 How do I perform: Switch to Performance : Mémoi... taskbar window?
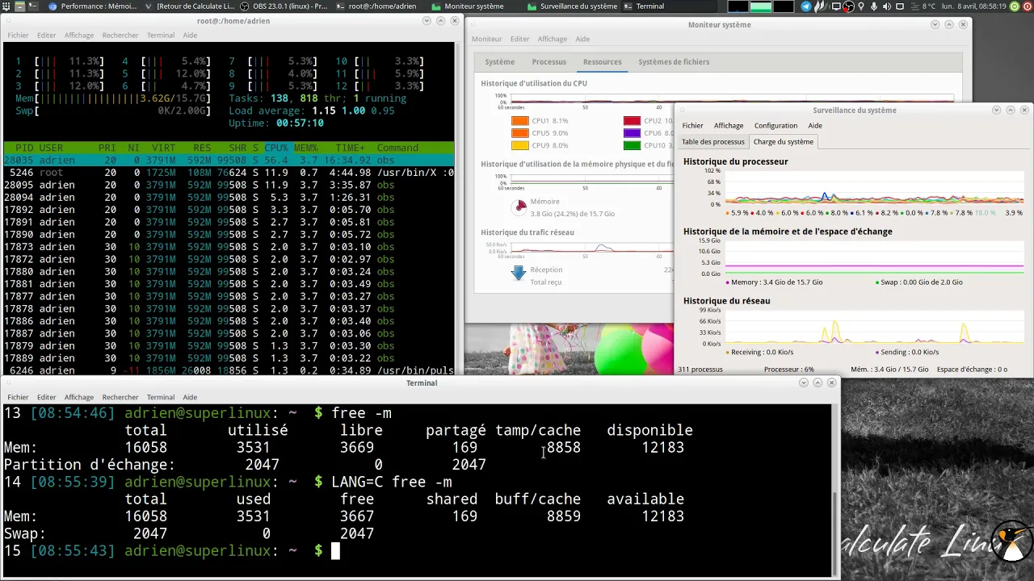coord(93,6)
